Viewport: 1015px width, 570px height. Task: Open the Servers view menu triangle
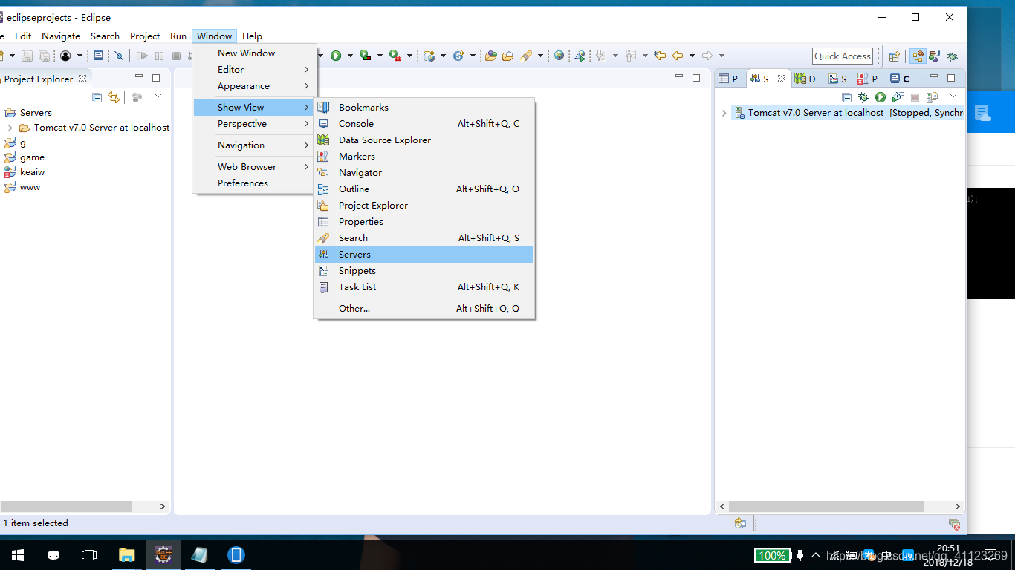(x=953, y=96)
